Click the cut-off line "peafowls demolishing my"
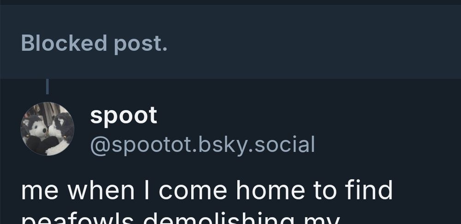461x224 pixels. pyautogui.click(x=181, y=219)
